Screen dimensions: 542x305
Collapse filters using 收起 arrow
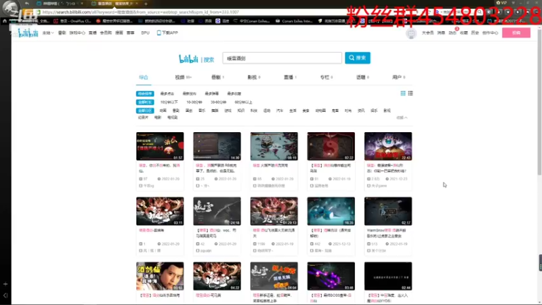point(402,117)
